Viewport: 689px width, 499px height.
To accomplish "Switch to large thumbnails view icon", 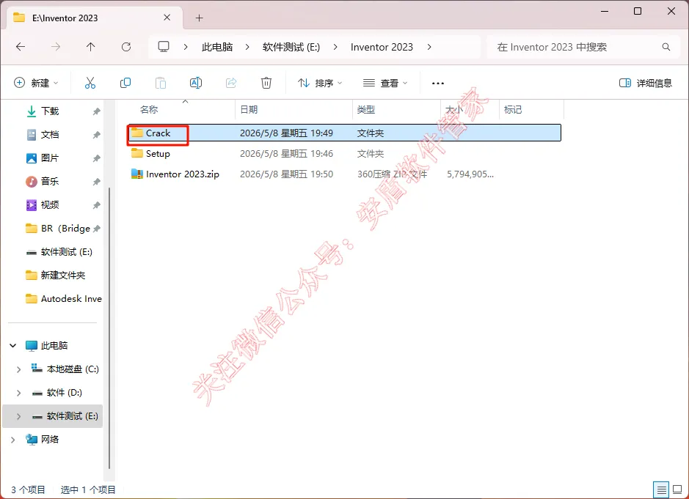I will [677, 489].
